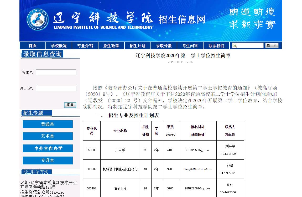
Task: Click enrollment plan value 61
Action: (145, 169)
